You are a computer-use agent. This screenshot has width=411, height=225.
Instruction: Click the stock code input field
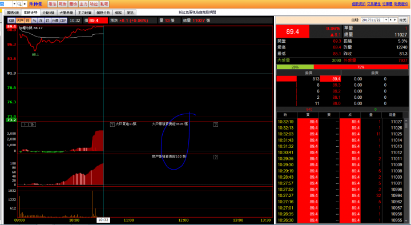(6, 4)
